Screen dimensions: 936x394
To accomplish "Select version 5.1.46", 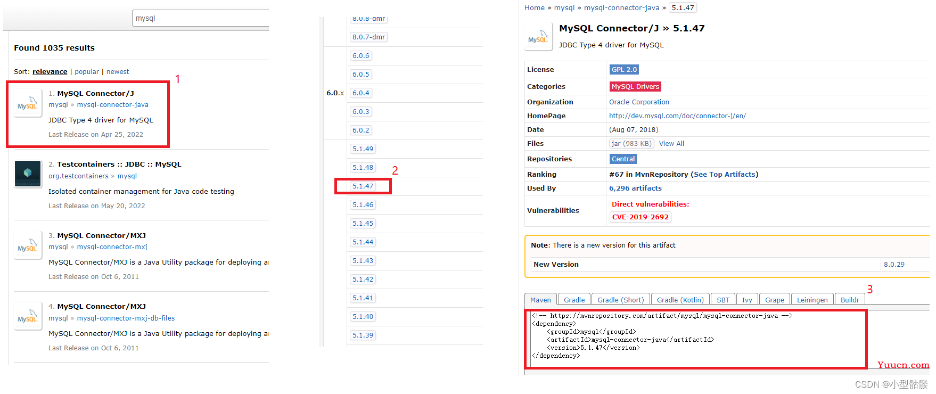I will 363,205.
